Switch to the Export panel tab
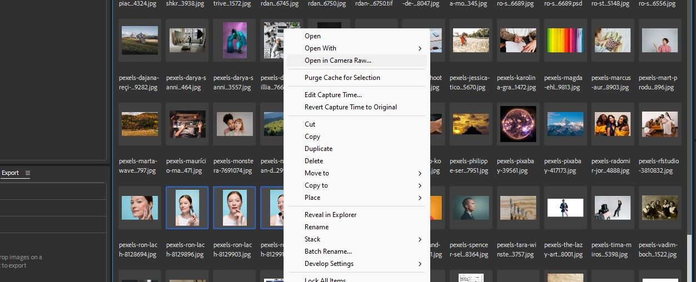The image size is (696, 282). 10,173
